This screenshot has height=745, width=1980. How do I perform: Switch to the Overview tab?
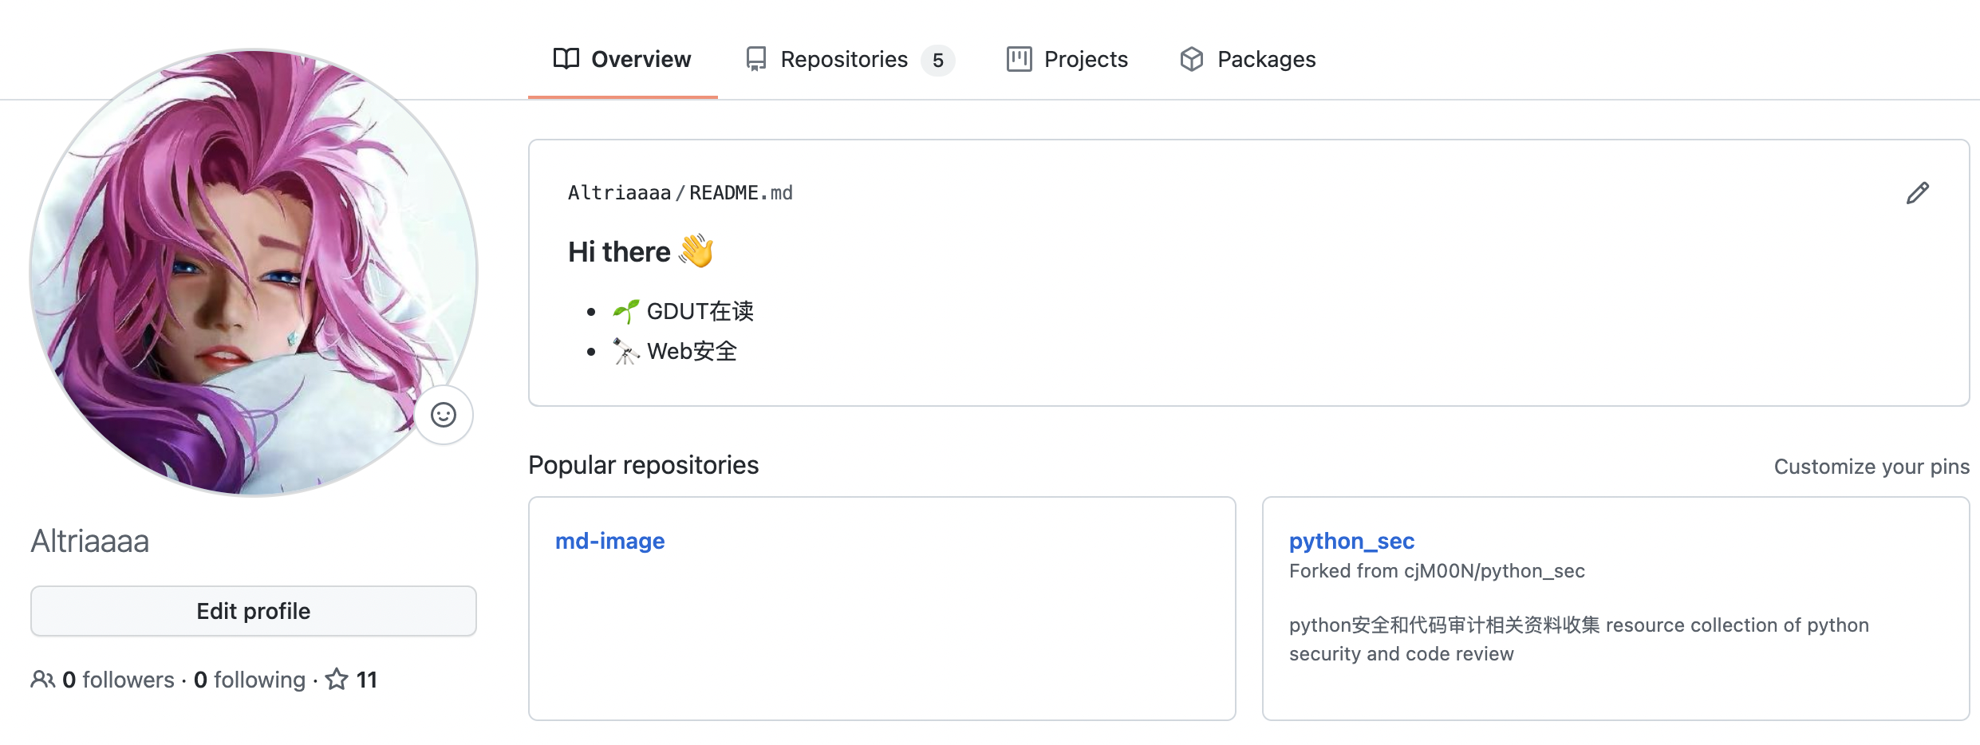click(x=622, y=59)
